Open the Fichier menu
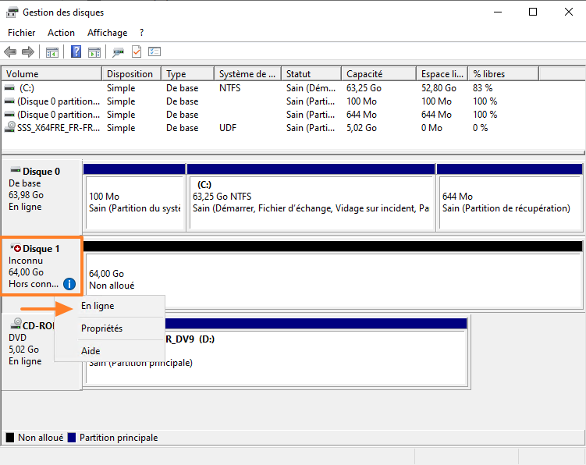The image size is (586, 465). (x=22, y=33)
